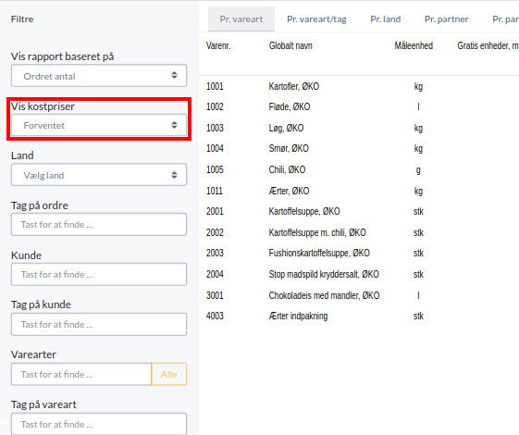Focus the Kunde search field
This screenshot has width=519, height=435.
pos(99,275)
